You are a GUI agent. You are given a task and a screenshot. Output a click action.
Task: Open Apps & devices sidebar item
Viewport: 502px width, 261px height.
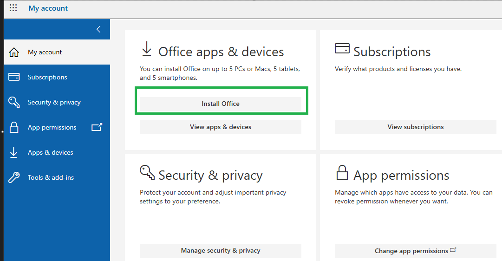point(57,152)
